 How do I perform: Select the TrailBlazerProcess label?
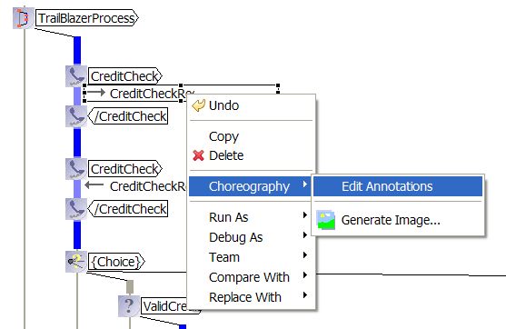(x=86, y=18)
